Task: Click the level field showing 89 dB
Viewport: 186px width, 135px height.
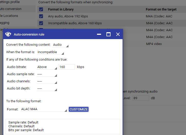Action: pyautogui.click(x=140, y=98)
